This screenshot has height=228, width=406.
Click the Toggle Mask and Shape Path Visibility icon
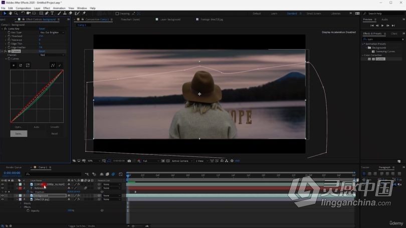click(109, 161)
